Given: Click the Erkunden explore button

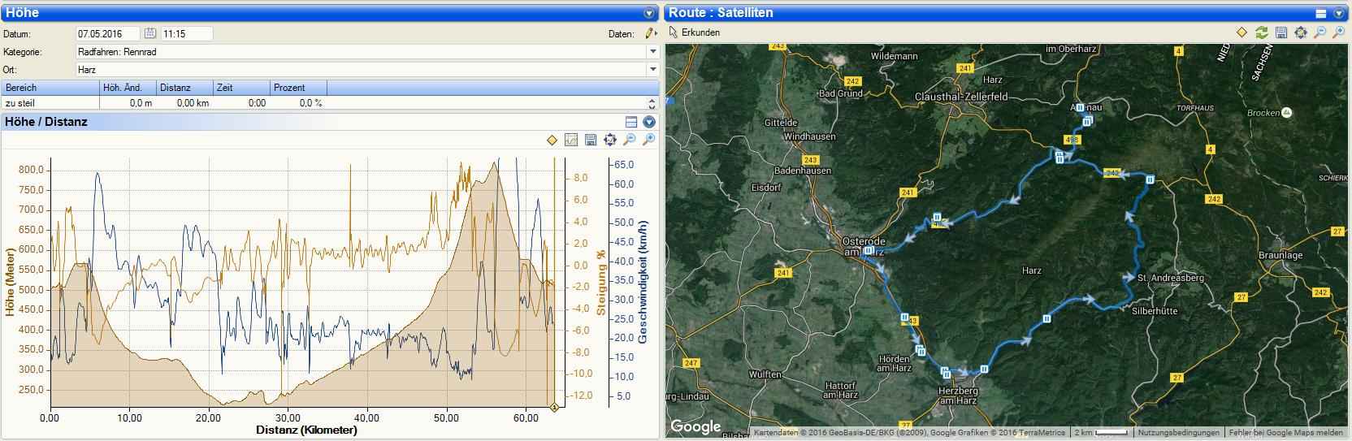Looking at the screenshot, I should tap(694, 32).
